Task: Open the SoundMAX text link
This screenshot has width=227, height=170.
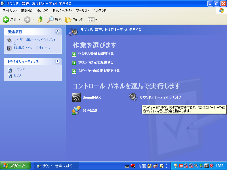Action: pos(92,97)
